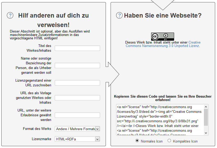Click the code box scrollbar thumb
This screenshot has height=148, width=217.
[206, 117]
